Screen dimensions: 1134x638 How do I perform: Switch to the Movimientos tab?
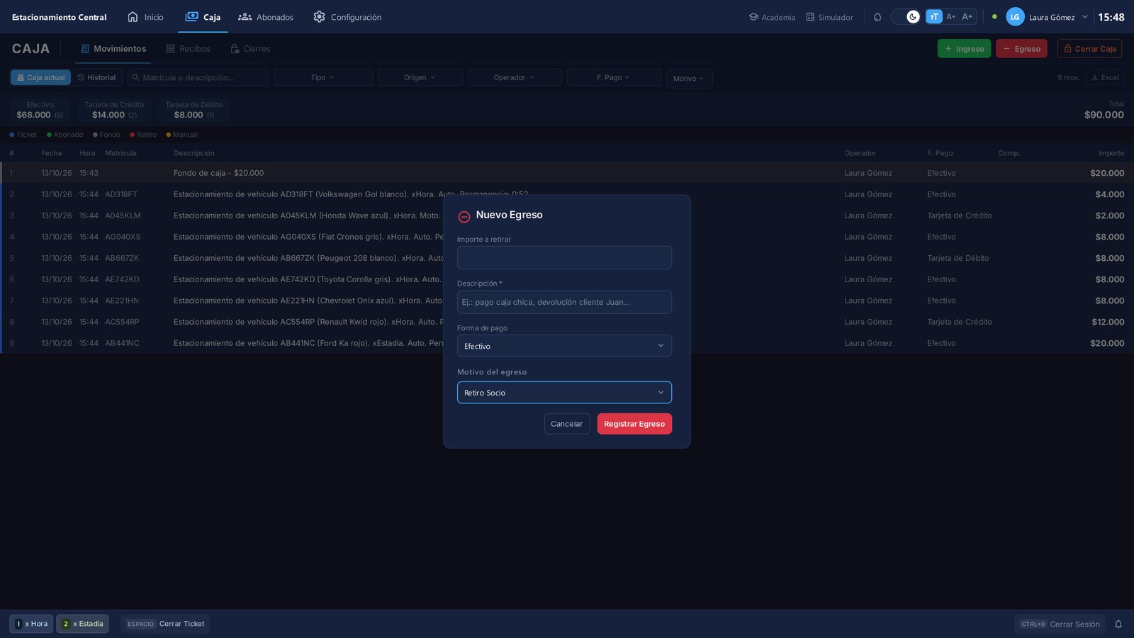click(113, 49)
